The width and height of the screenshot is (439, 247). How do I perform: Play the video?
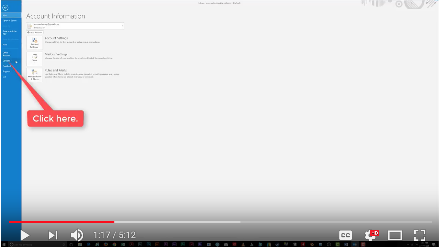25,235
